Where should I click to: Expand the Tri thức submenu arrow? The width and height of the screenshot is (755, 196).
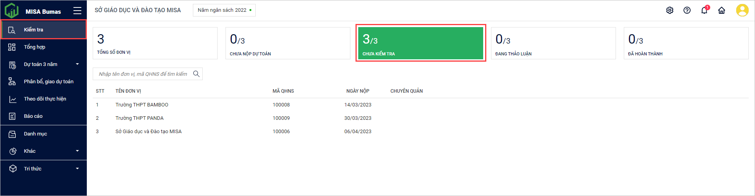click(x=77, y=169)
